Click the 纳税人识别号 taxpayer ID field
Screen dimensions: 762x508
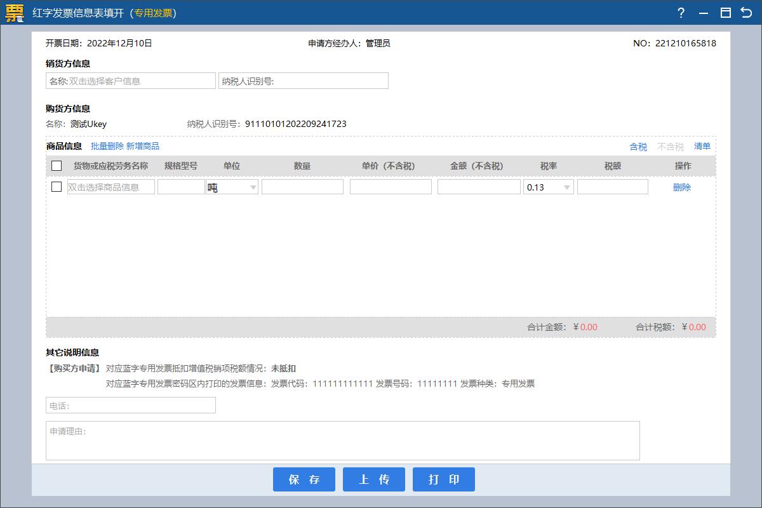pos(304,80)
